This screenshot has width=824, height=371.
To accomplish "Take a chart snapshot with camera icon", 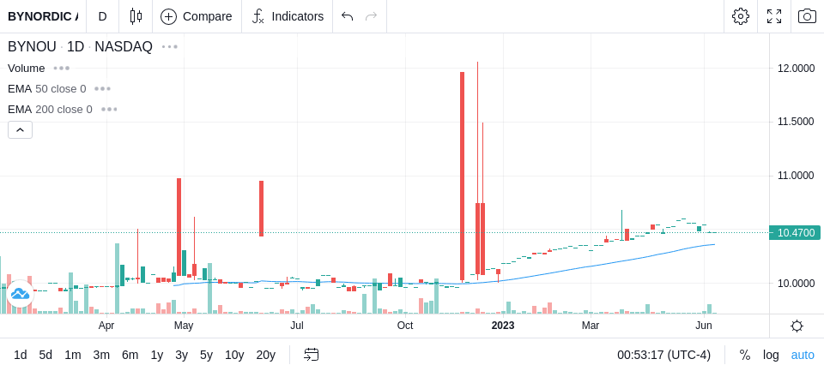I will coord(807,16).
